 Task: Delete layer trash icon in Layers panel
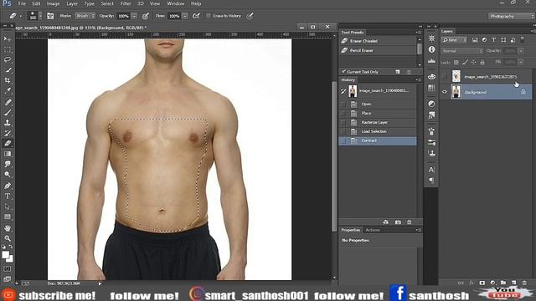click(524, 283)
